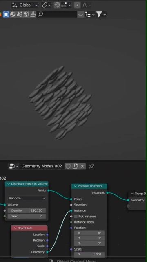Open the outliner display mode dropdown
Viewport: 147px width, 262px height.
pos(90,15)
